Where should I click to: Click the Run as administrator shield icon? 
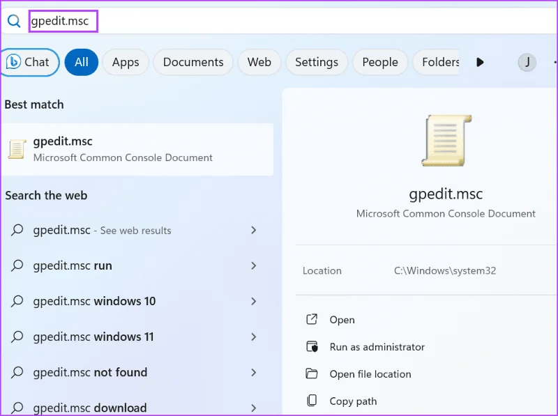coord(312,346)
